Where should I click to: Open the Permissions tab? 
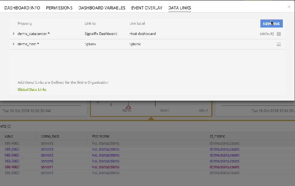click(x=59, y=8)
